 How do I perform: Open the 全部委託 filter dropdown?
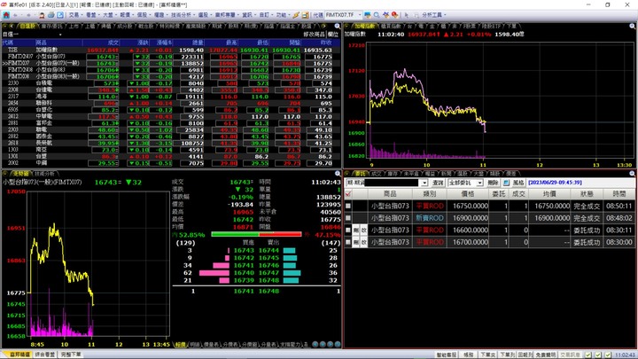480,183
